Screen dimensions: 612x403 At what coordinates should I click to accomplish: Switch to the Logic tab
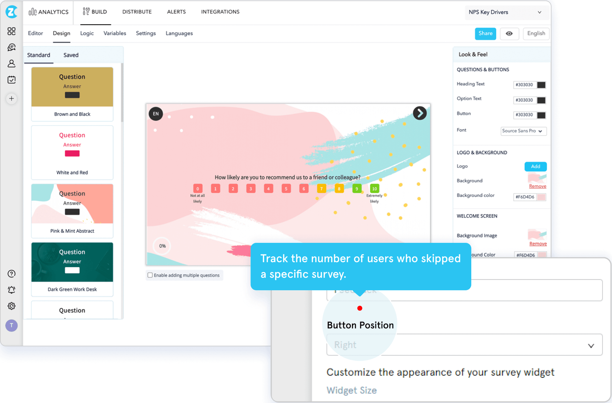pos(87,33)
